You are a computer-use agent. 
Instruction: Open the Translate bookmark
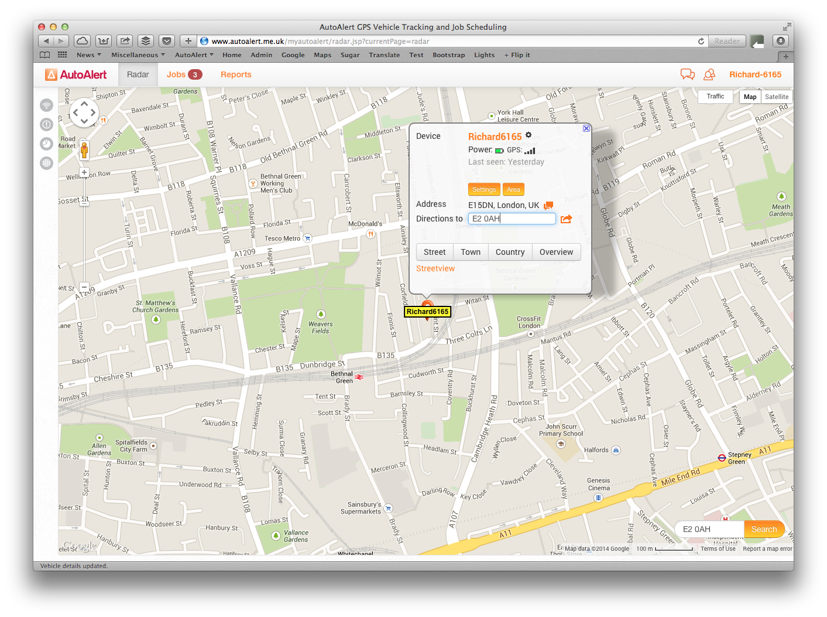(385, 55)
